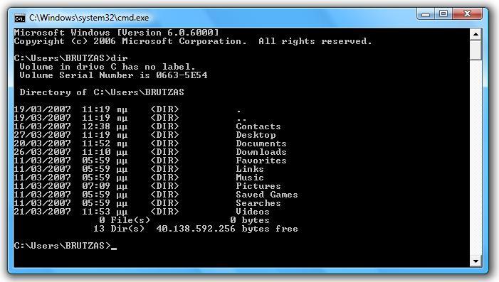Click the Music directory entry
Image resolution: width=499 pixels, height=282 pixels.
coord(250,178)
